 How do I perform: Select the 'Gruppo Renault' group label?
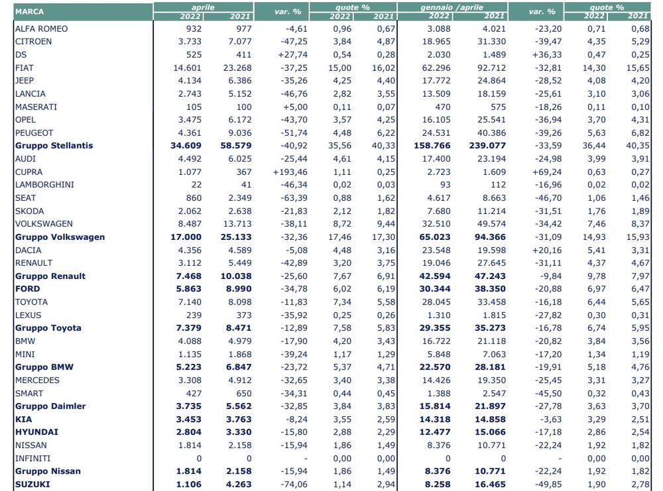coord(50,276)
